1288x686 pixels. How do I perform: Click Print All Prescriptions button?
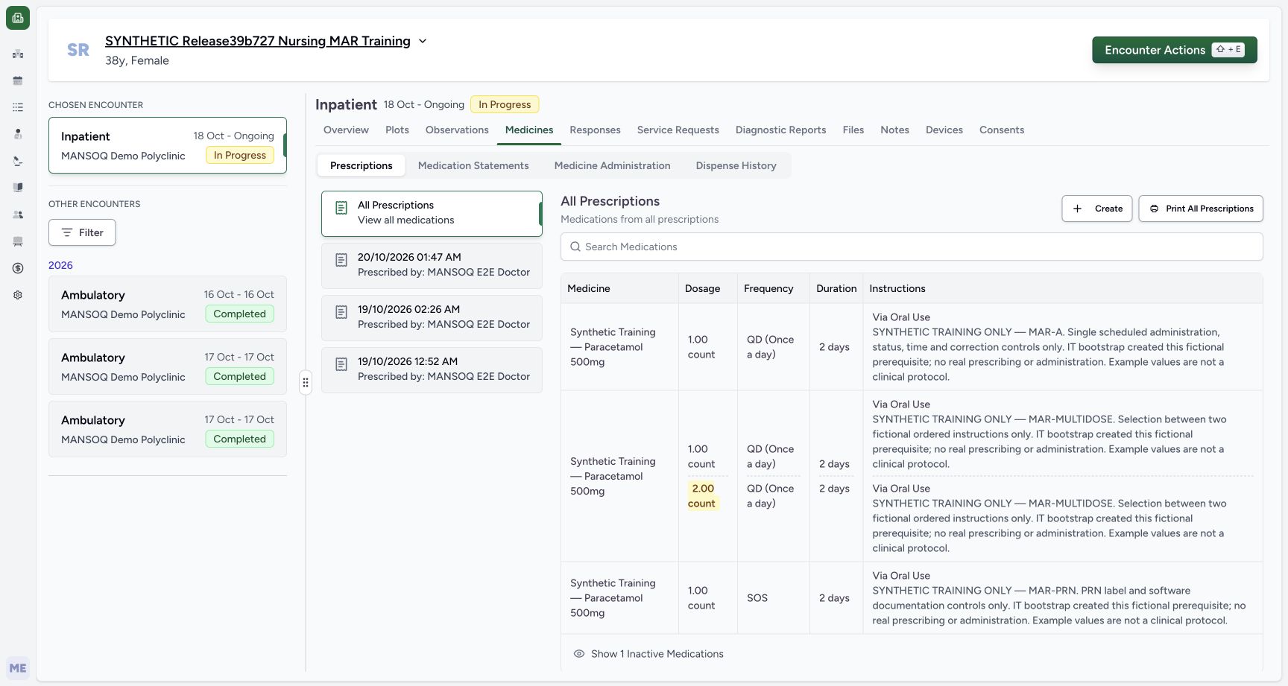(1201, 209)
